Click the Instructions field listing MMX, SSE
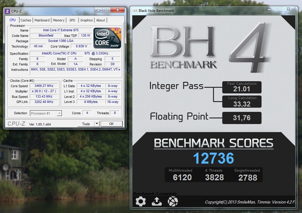This screenshot has height=213, width=302. coord(76,71)
